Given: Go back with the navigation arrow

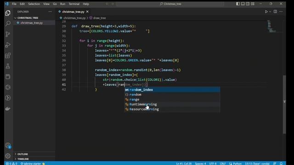Looking at the screenshot, I should 107,4.
